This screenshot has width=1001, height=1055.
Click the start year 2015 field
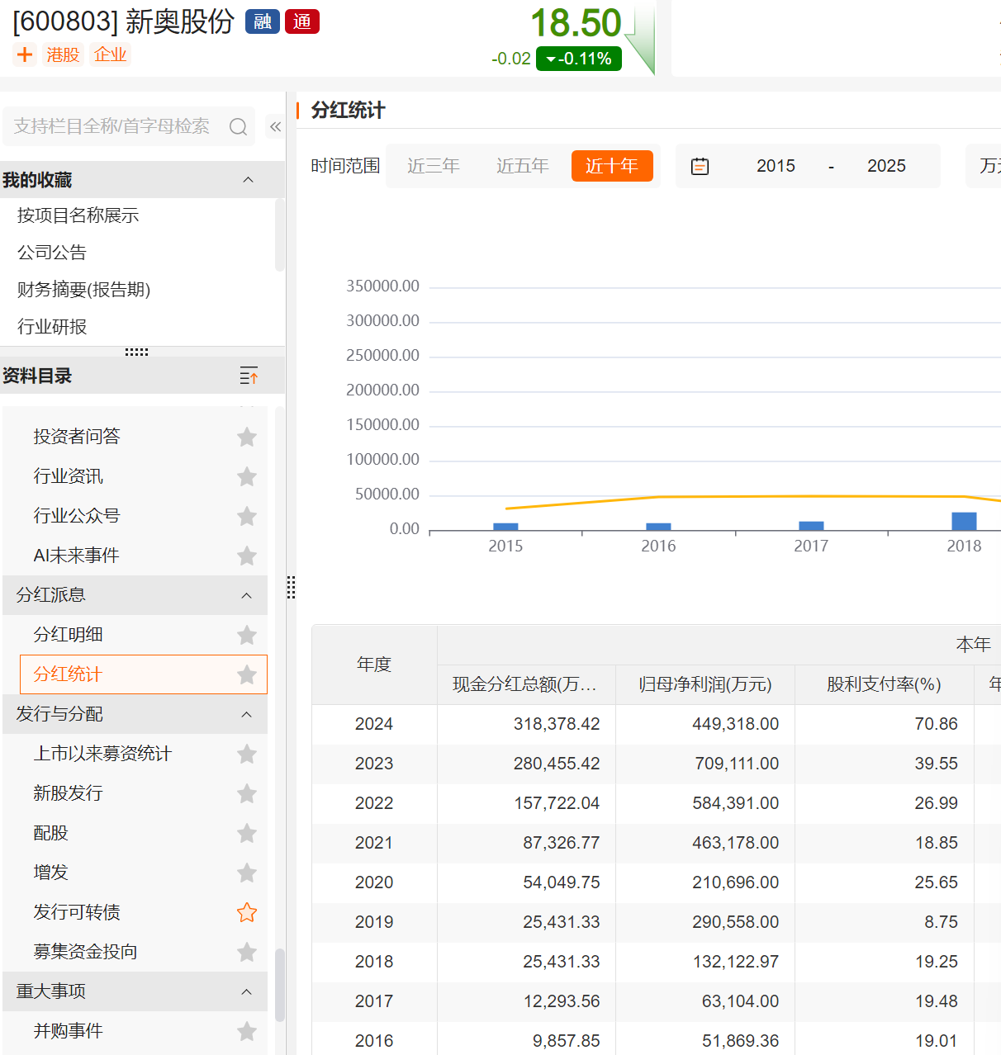pyautogui.click(x=776, y=166)
